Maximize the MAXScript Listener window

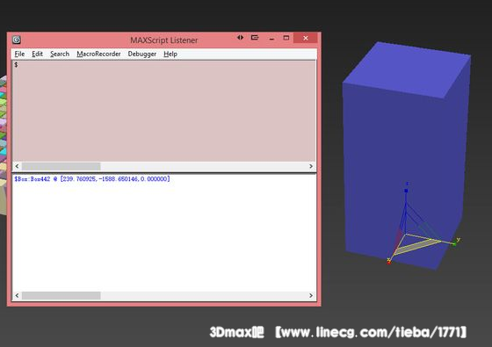point(286,38)
